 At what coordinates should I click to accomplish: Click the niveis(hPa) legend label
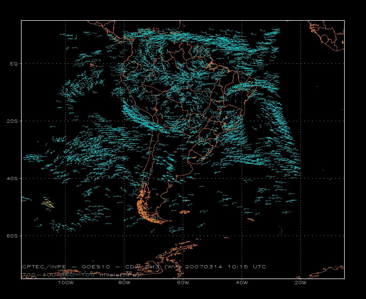click(120, 275)
